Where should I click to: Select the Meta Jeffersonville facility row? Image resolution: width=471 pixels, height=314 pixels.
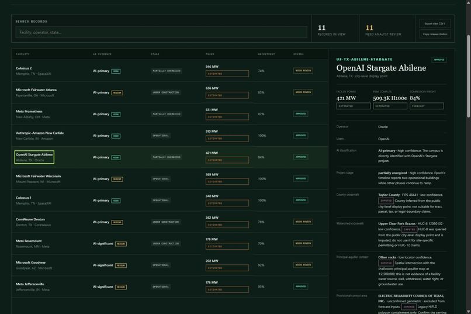(169, 287)
